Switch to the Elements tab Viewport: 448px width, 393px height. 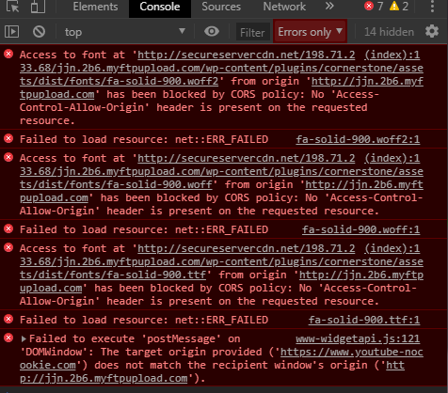95,7
